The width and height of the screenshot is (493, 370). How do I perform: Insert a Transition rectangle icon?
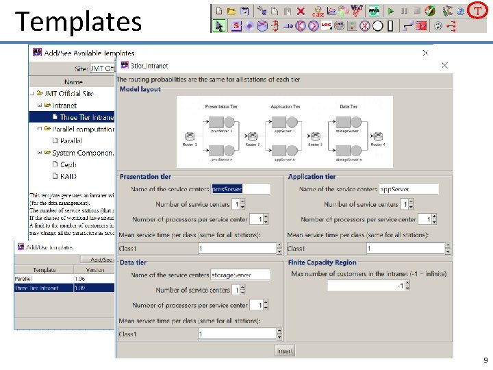point(390,26)
